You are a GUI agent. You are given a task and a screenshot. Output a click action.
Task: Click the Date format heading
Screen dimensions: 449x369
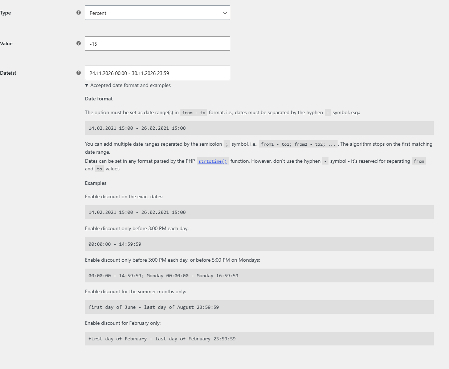(x=99, y=99)
